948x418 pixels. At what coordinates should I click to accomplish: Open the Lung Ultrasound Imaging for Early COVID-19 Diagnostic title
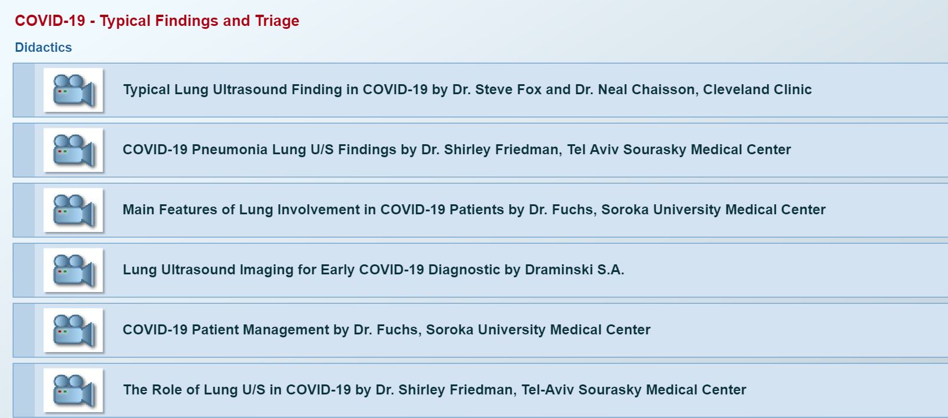click(374, 270)
